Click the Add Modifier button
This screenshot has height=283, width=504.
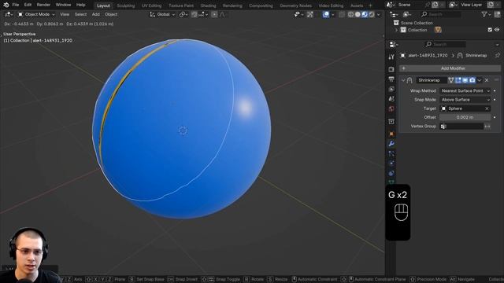(x=450, y=68)
